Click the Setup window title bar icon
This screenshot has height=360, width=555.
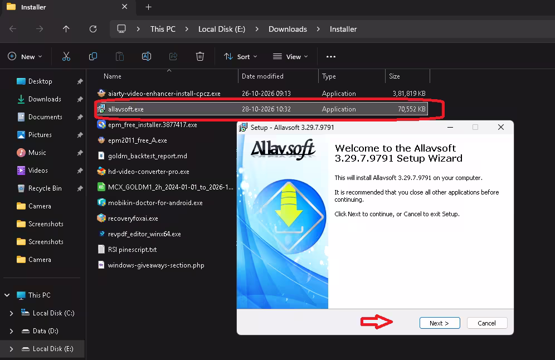click(243, 128)
